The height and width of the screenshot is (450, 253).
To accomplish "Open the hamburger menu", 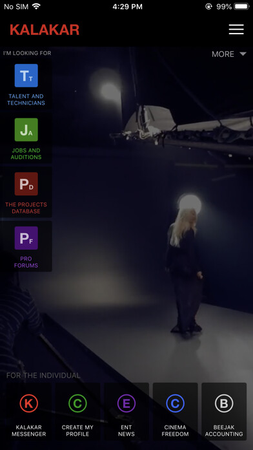I will coord(236,29).
